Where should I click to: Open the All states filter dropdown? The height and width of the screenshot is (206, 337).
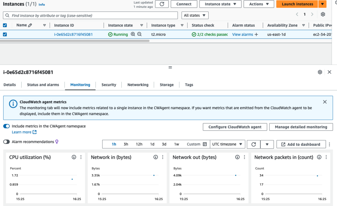[x=195, y=15]
